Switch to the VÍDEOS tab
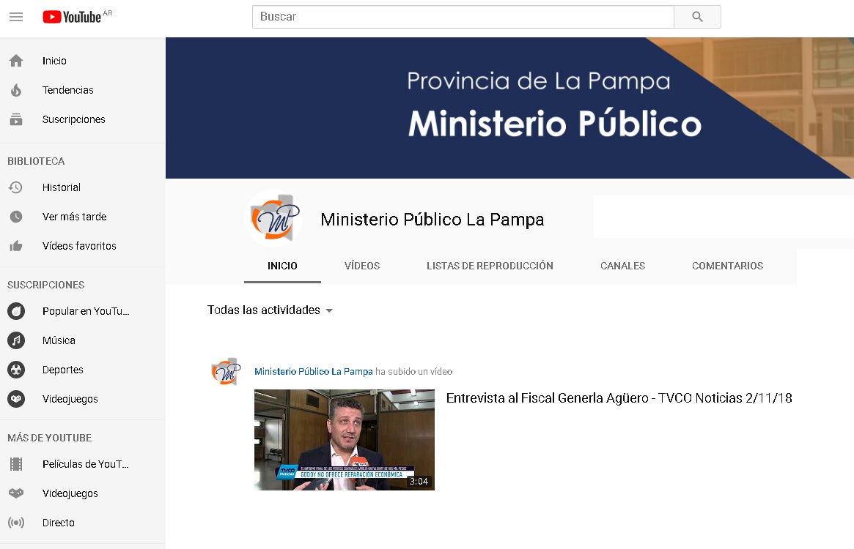This screenshot has width=854, height=549. [x=362, y=266]
